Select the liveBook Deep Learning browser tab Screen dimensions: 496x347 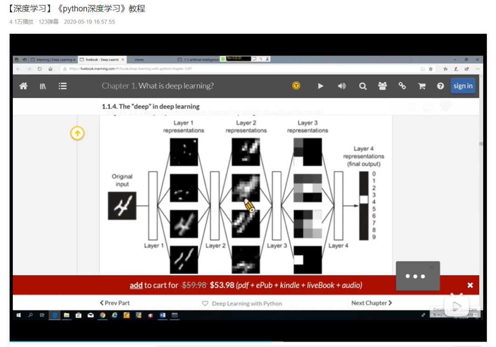tap(100, 59)
